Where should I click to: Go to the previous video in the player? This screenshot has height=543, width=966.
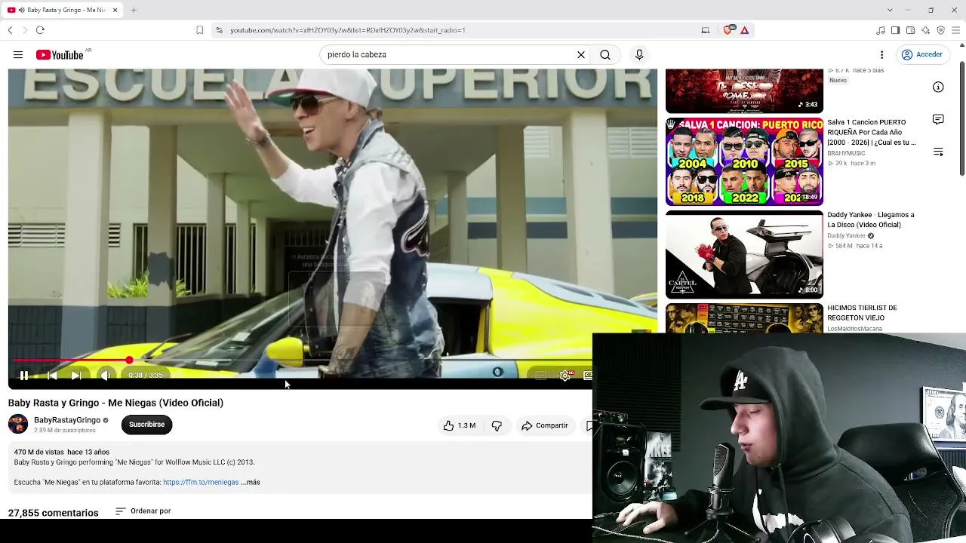tap(52, 375)
